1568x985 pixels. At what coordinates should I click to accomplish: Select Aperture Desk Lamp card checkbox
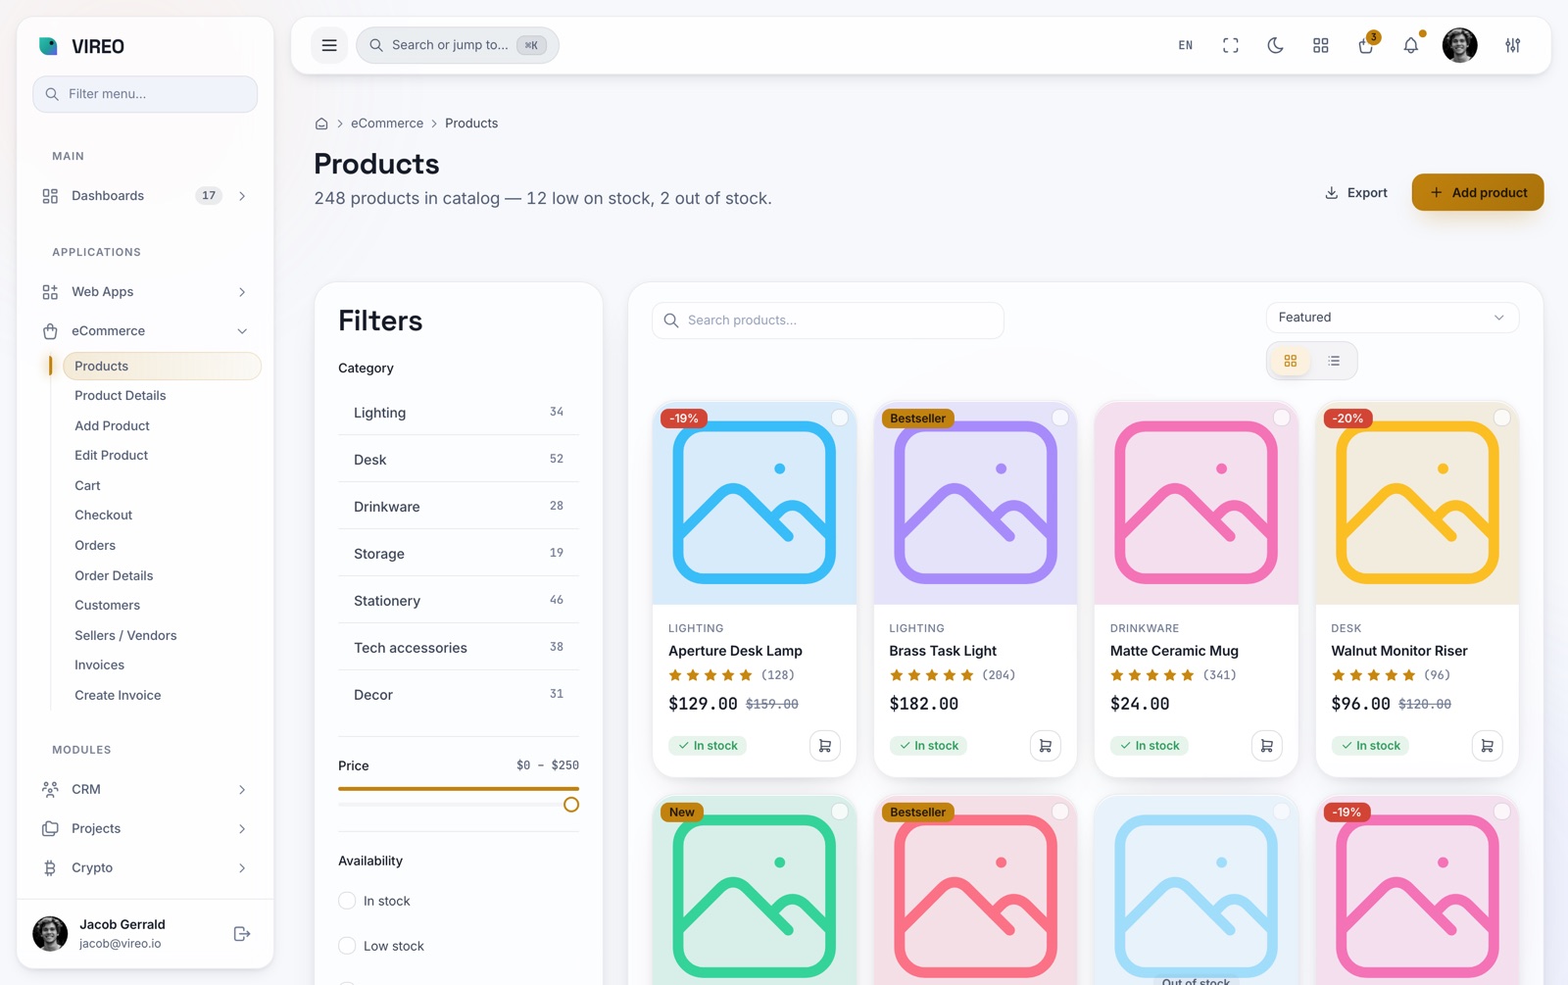tap(840, 418)
